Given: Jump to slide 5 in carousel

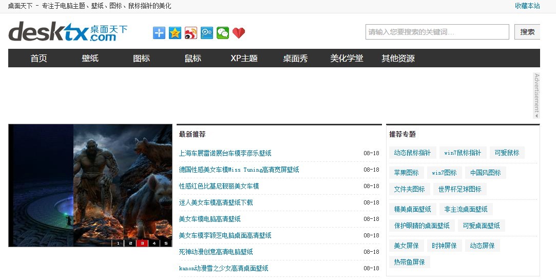Looking at the screenshot, I should pyautogui.click(x=166, y=243).
